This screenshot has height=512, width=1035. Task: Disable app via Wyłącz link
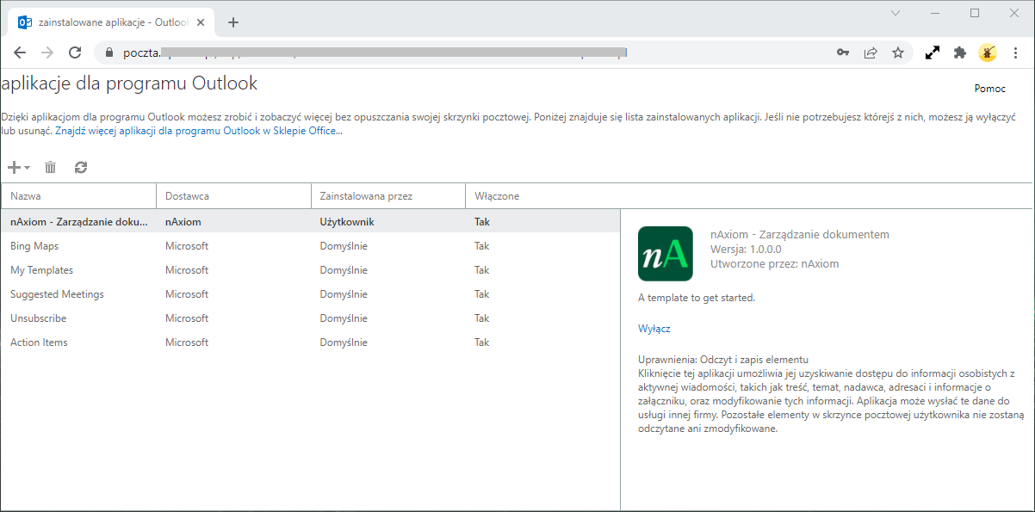click(x=654, y=329)
